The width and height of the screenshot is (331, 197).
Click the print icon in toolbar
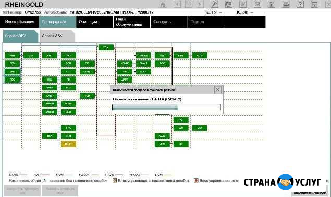[x=286, y=4]
